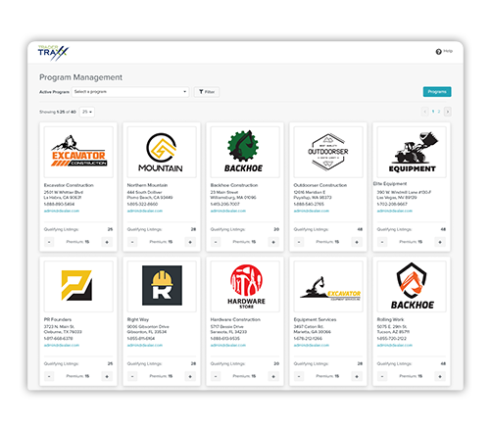
Task: Open the Active Program dropdown
Action: pos(130,92)
